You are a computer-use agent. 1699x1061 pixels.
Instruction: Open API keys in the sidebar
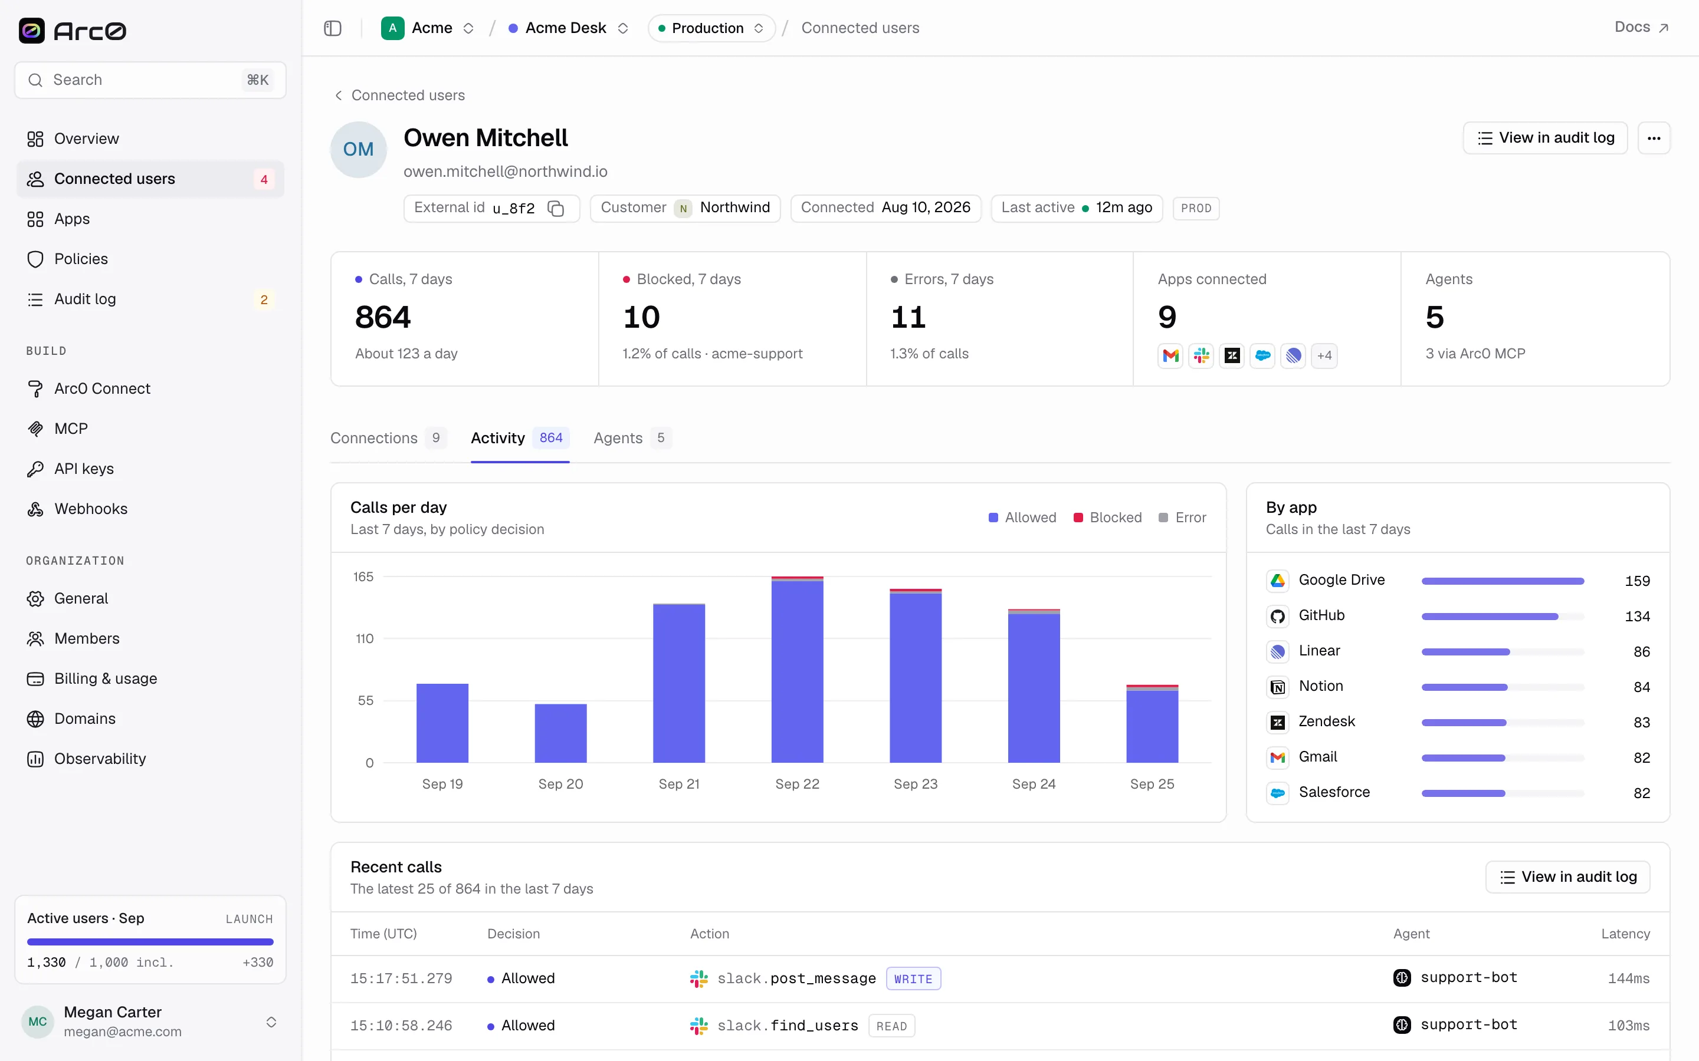point(150,469)
